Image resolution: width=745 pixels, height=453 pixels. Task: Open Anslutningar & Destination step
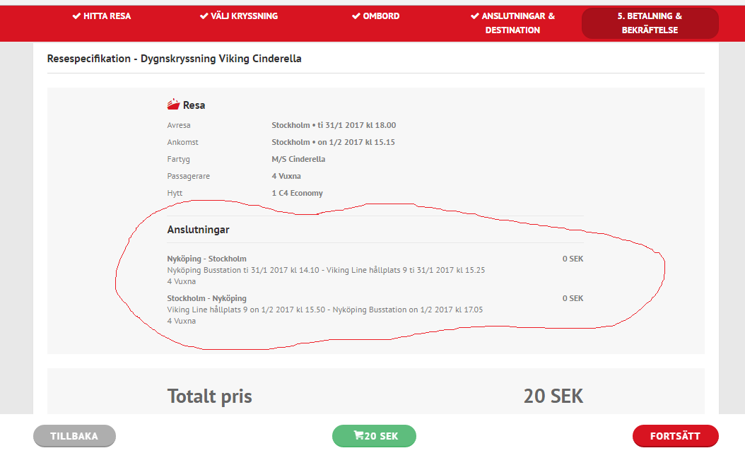click(x=512, y=23)
